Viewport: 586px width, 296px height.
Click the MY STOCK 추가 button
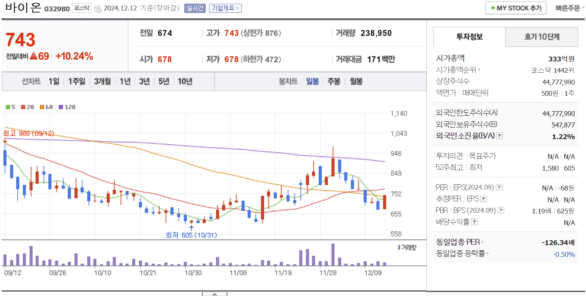pos(516,8)
